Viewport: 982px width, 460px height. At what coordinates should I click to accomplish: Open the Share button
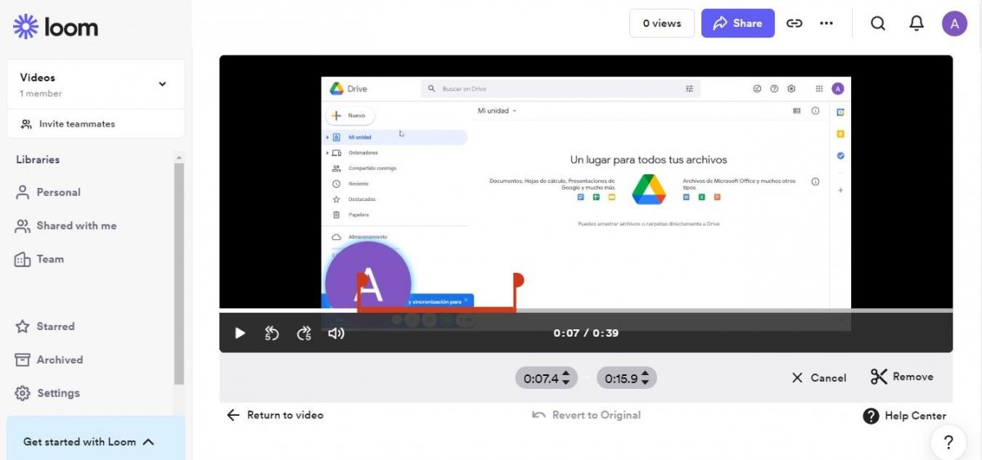pos(737,23)
